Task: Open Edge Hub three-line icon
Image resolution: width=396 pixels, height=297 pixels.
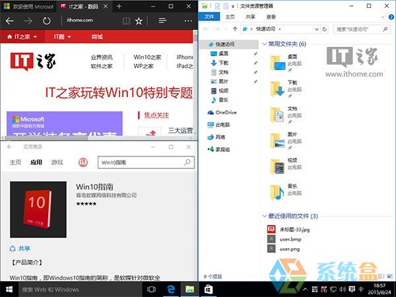Action: (x=162, y=20)
